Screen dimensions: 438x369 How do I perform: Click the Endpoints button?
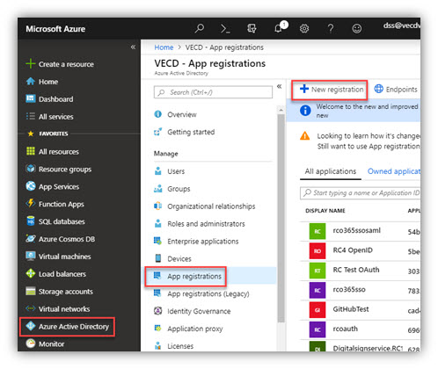pos(396,89)
